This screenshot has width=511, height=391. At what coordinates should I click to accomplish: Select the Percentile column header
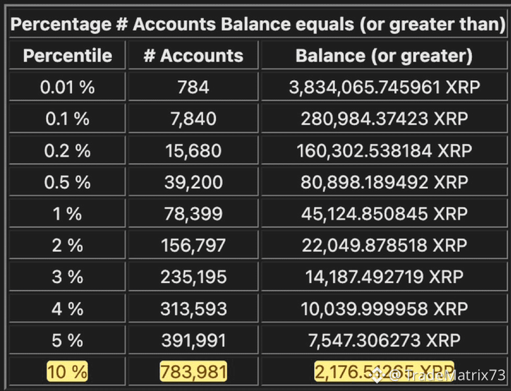click(67, 56)
